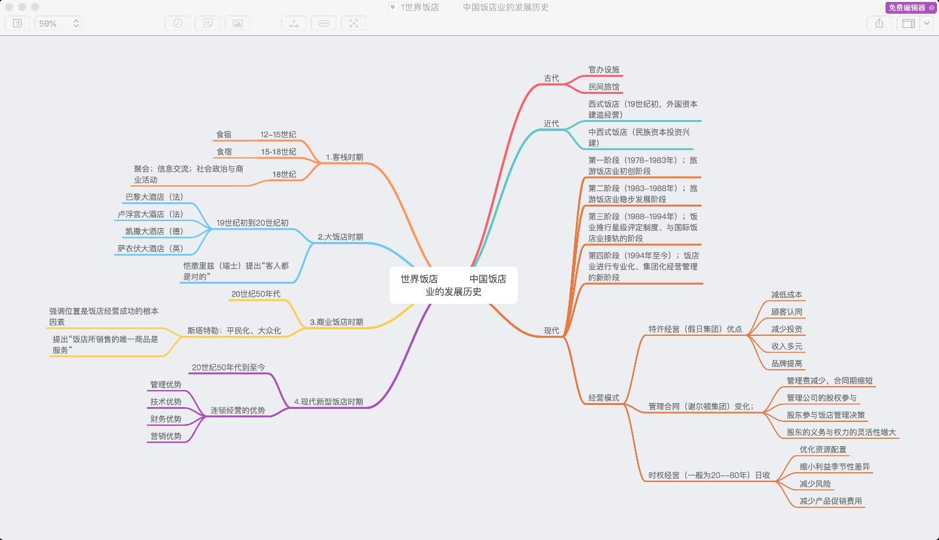Screen dimensions: 939x540
Task: Select the 斯塔特勒：平民化、大众化 node
Action: coord(234,331)
